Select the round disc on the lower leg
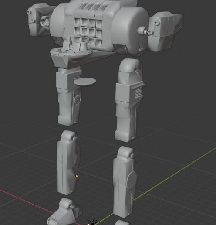The image size is (216, 225). pos(132,180)
